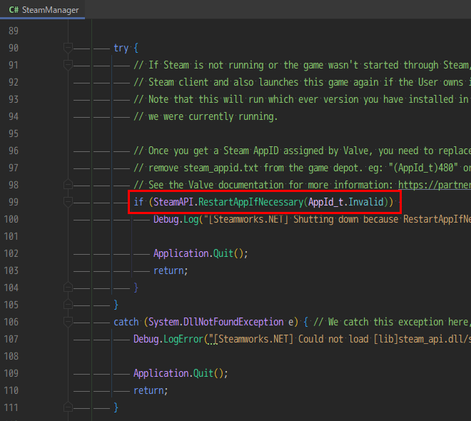
Task: Click the try keyword on line 90
Action: [121, 48]
